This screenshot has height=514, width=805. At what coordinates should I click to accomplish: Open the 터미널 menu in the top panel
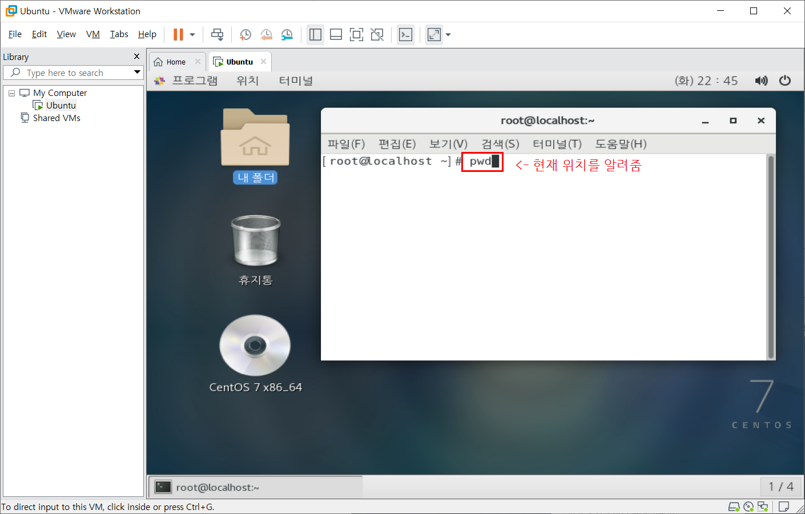296,81
